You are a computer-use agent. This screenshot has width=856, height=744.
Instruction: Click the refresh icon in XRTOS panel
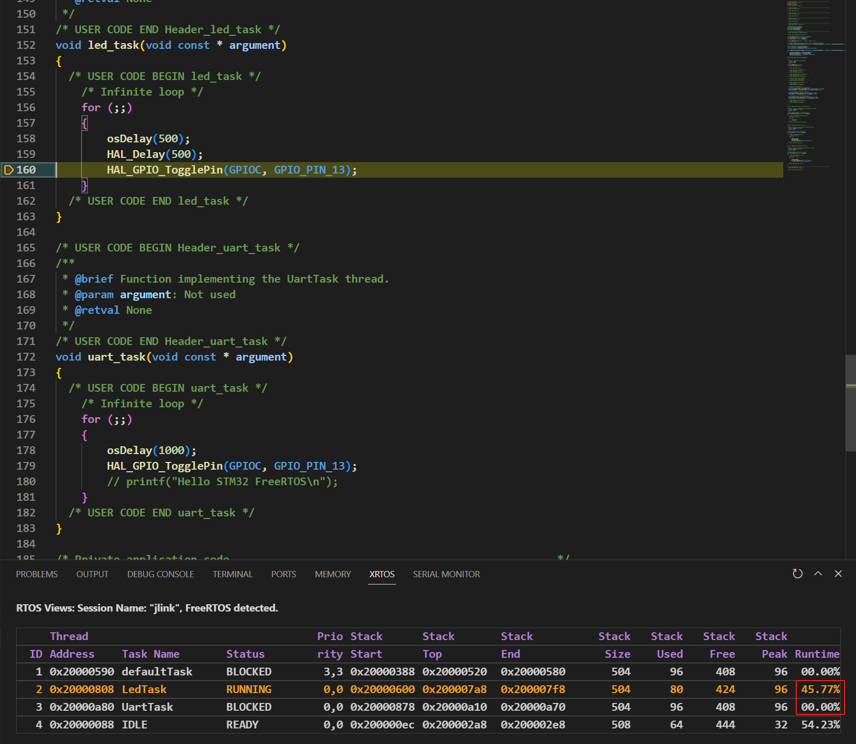point(797,574)
